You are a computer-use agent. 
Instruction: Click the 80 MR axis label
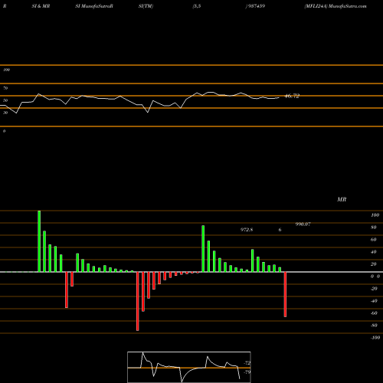374,228
